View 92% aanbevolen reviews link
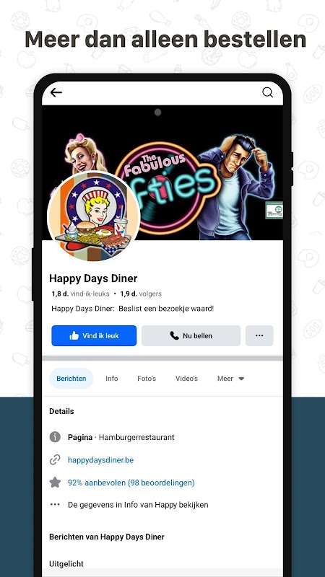Viewport: 325px width, 577px height. coord(131,483)
